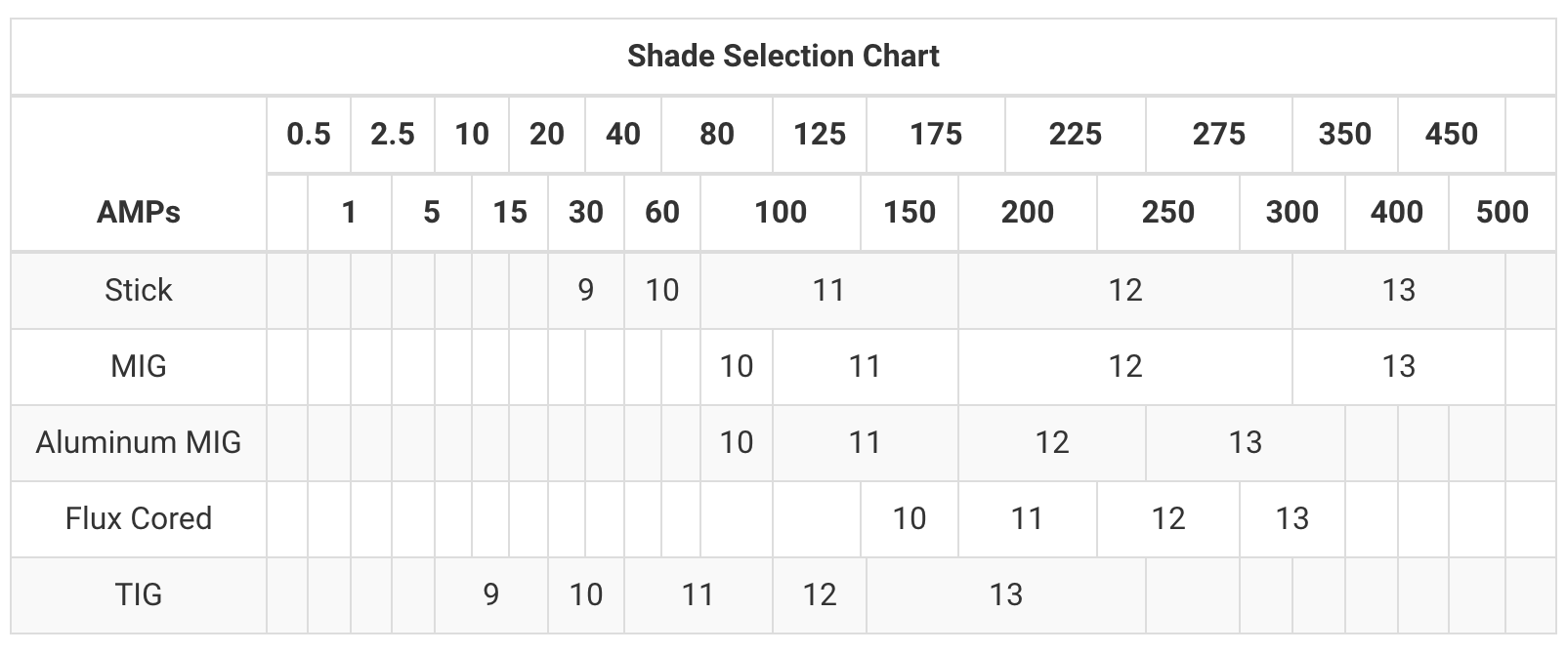This screenshot has height=654, width=1567.
Task: Select the MIG row label
Action: [139, 366]
